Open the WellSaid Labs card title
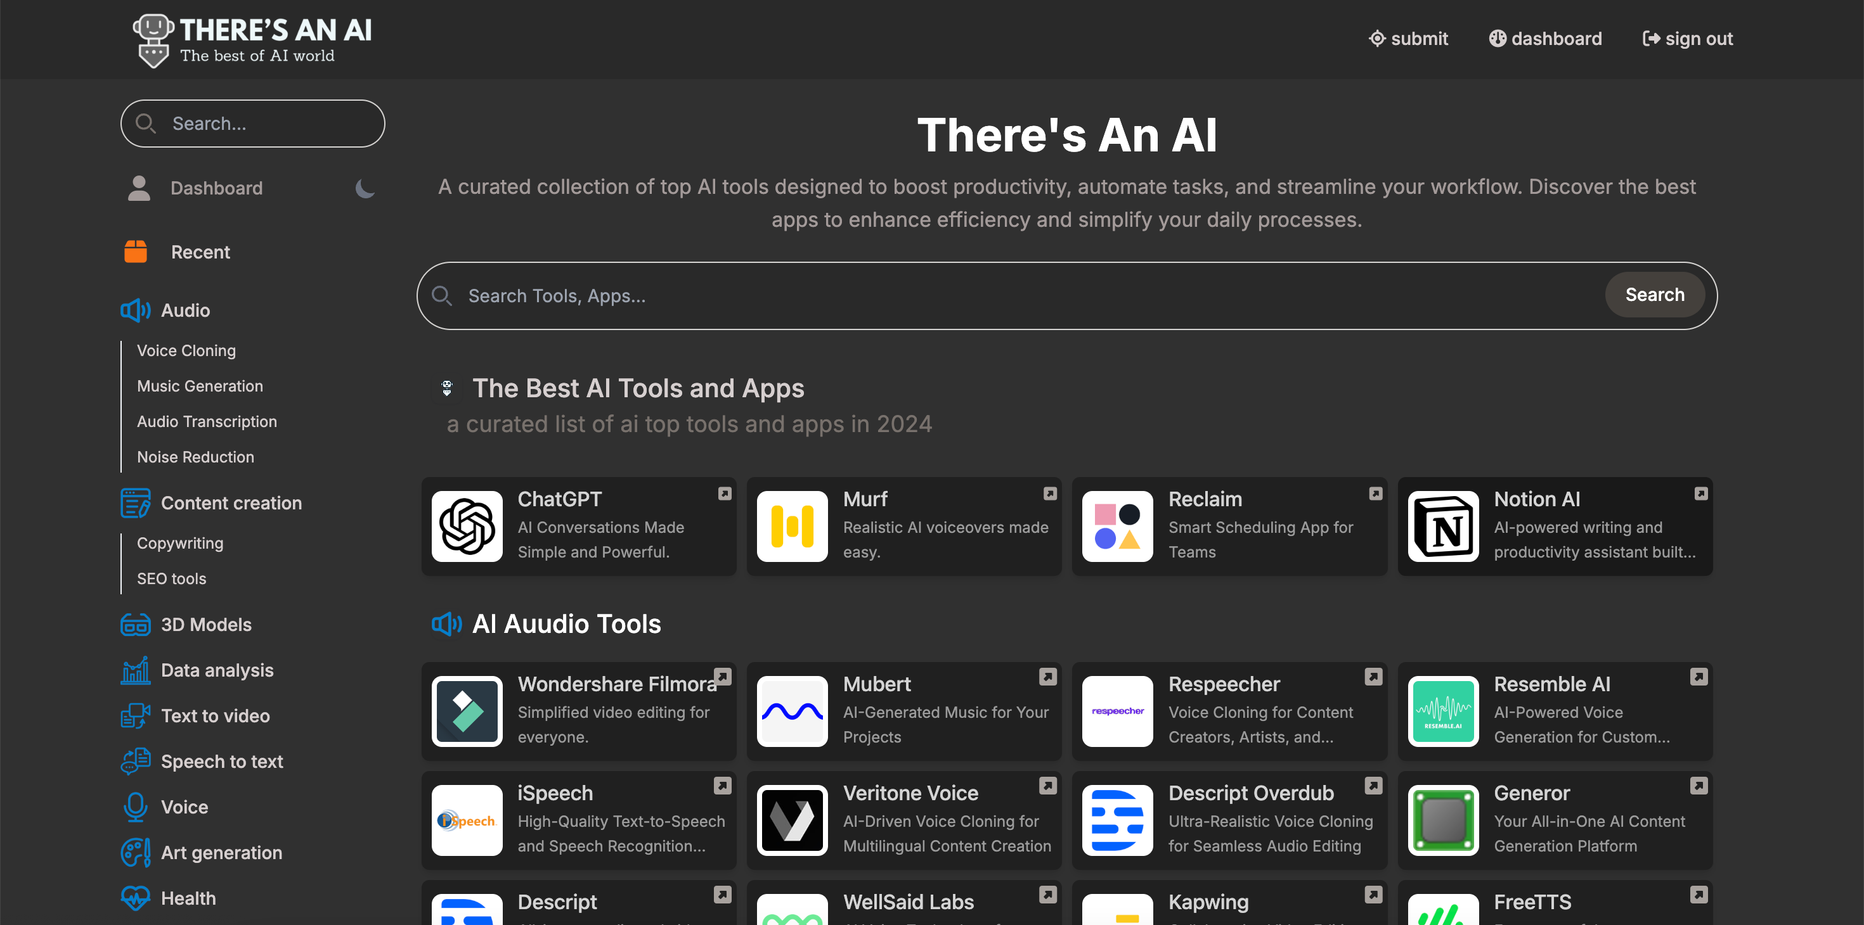The width and height of the screenshot is (1864, 925). [x=909, y=902]
